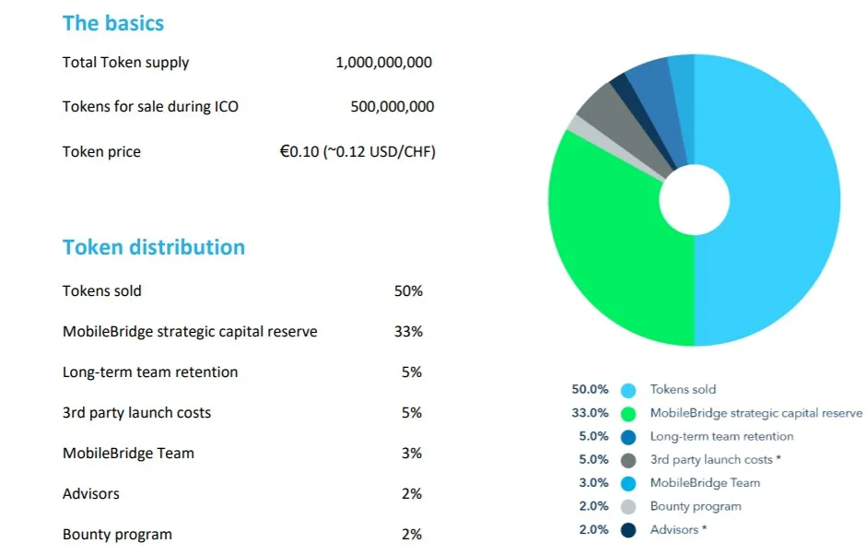
Task: Click 'The basics' heading
Action: point(112,23)
